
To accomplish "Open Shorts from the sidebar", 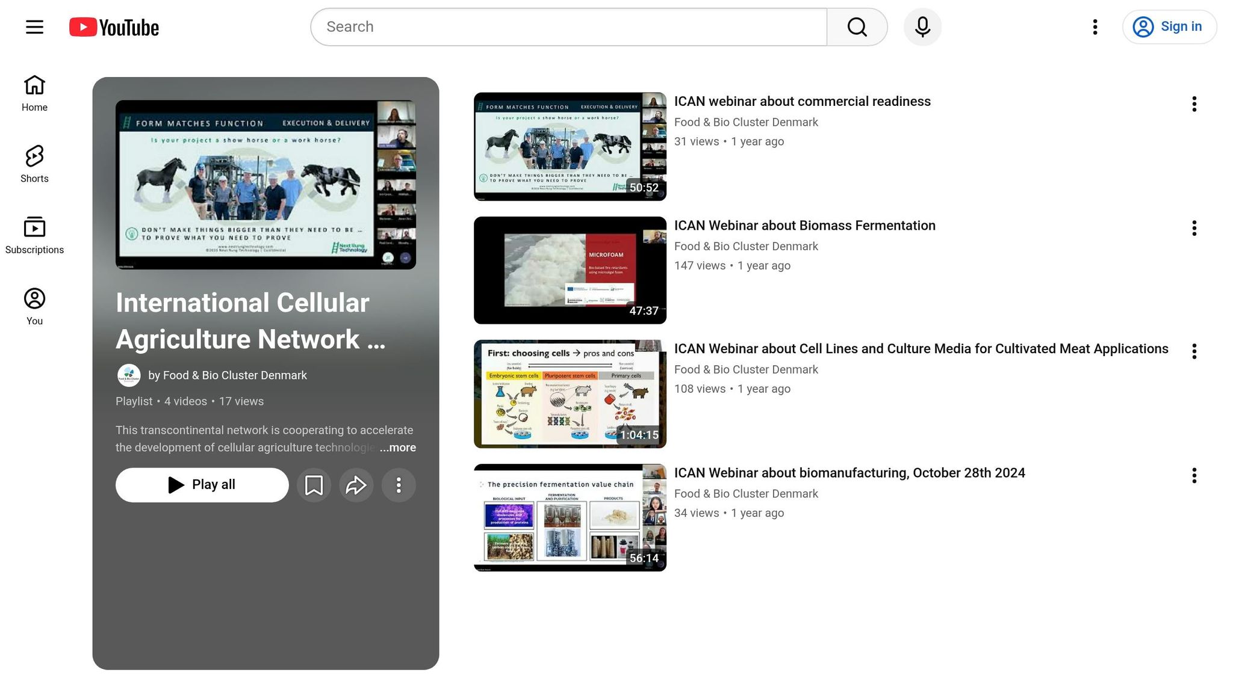I will pos(34,164).
